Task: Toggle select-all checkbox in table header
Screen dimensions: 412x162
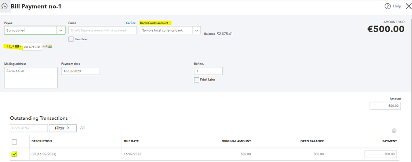Action: [x=14, y=142]
